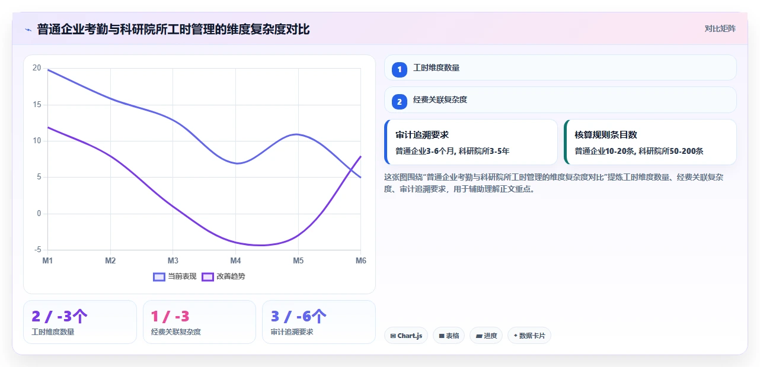This screenshot has width=760, height=367.
Task: Click the M2 x-axis label
Action: (110, 260)
